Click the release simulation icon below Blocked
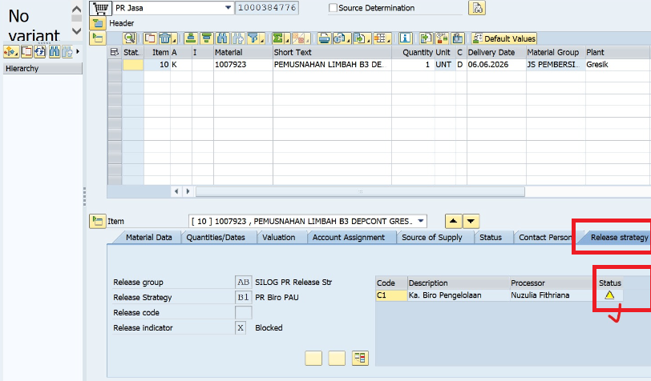The height and width of the screenshot is (381, 651). [360, 359]
